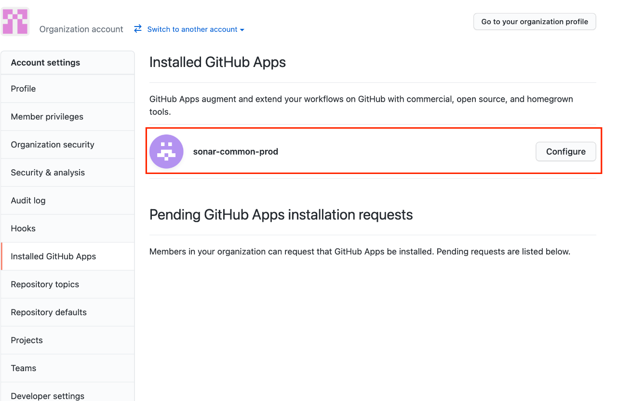
Task: Open Organization security settings
Action: [x=53, y=145]
